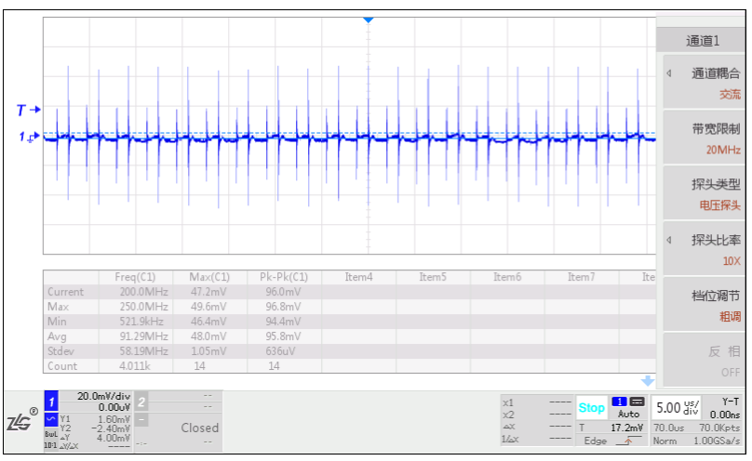
Task: Click the 70.0Kpts memory depth value
Action: (719, 428)
